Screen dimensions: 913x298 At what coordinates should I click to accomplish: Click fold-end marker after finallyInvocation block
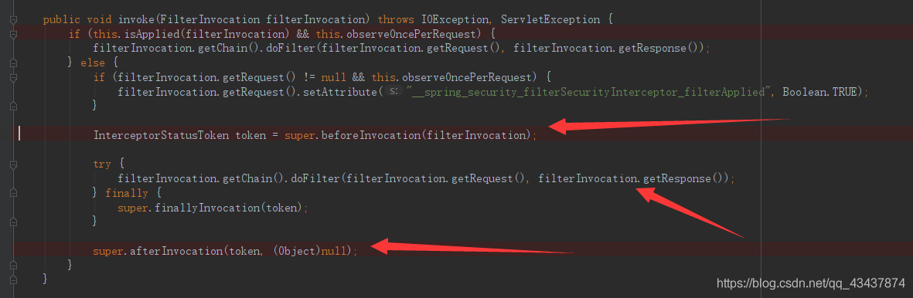13,222
